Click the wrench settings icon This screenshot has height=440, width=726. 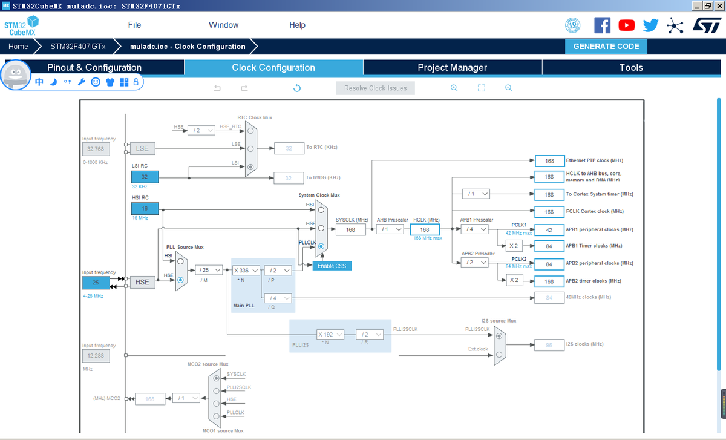pyautogui.click(x=82, y=82)
